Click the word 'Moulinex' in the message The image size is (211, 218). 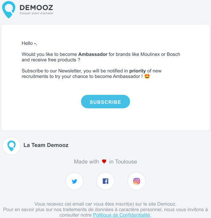pyautogui.click(x=150, y=54)
